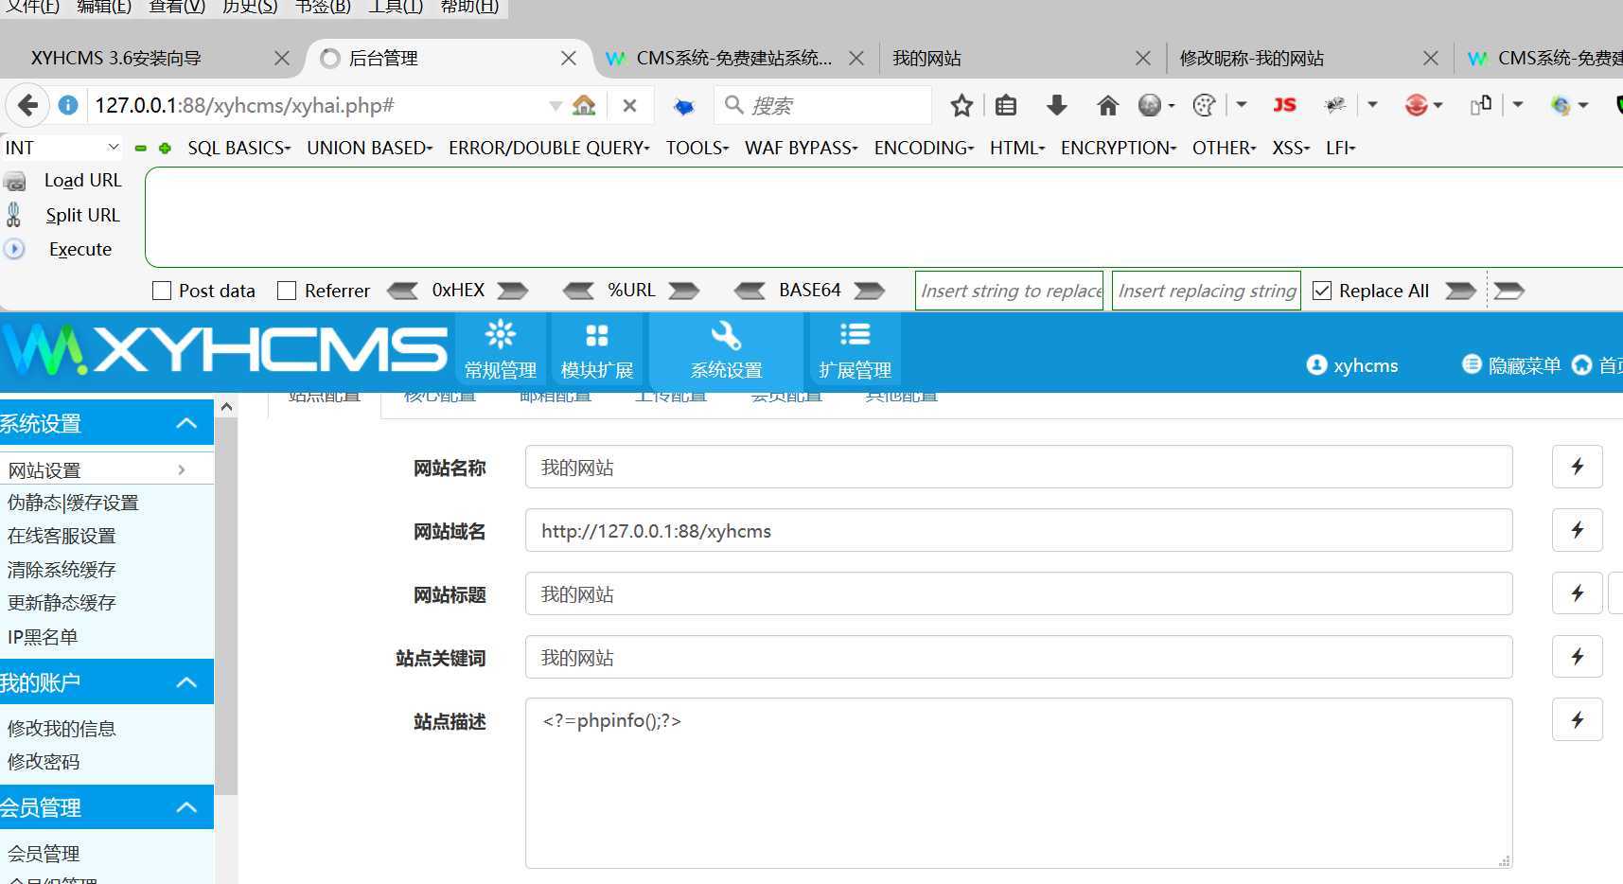The image size is (1623, 884).
Task: Open XSS menu in HackBar
Action: click(1291, 148)
